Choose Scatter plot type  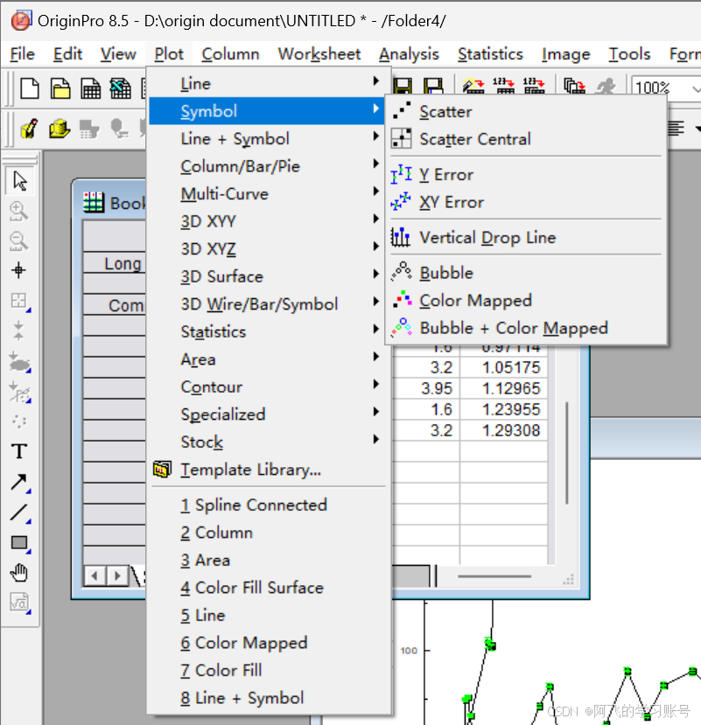[x=526, y=111]
